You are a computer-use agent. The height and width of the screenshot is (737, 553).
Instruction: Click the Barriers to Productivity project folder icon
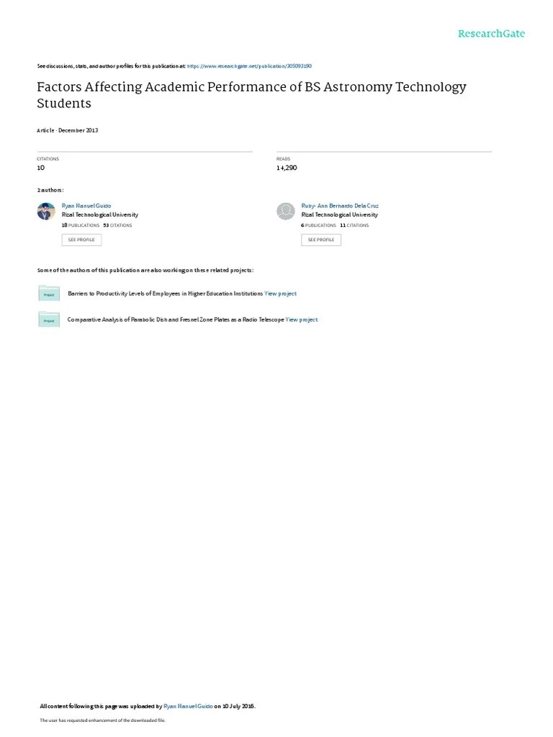coord(49,294)
